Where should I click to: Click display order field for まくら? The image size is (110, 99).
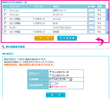[x=91, y=23]
